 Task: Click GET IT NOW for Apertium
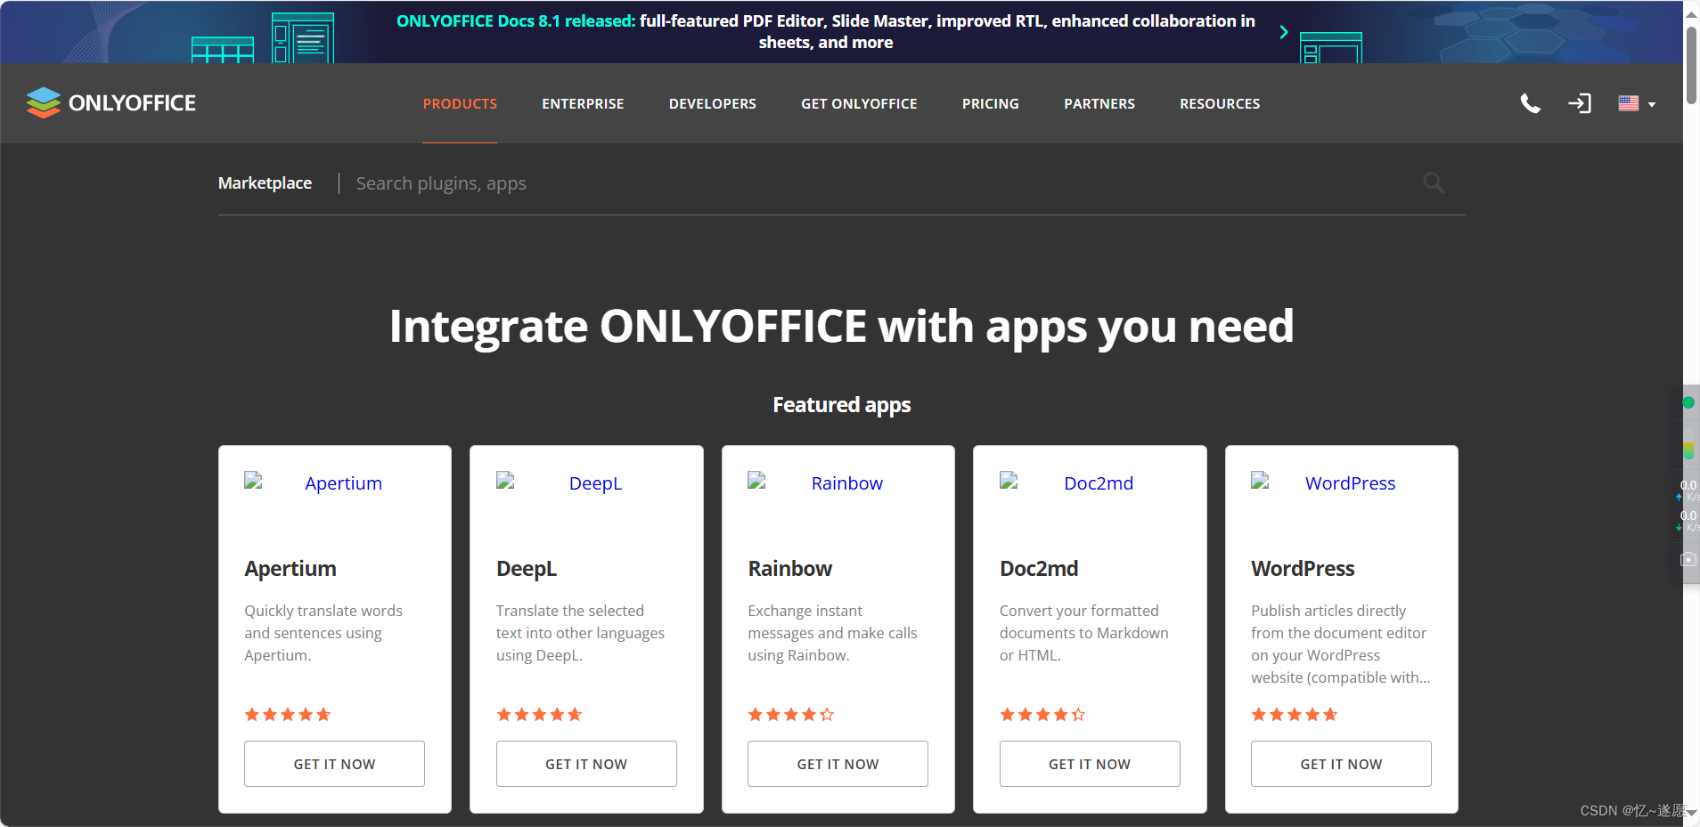click(x=334, y=764)
